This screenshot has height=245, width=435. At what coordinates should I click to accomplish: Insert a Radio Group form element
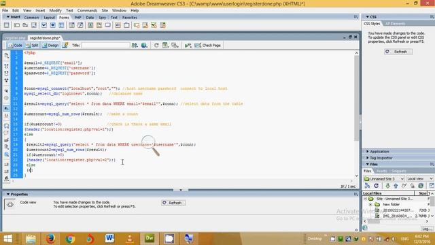coord(61,25)
